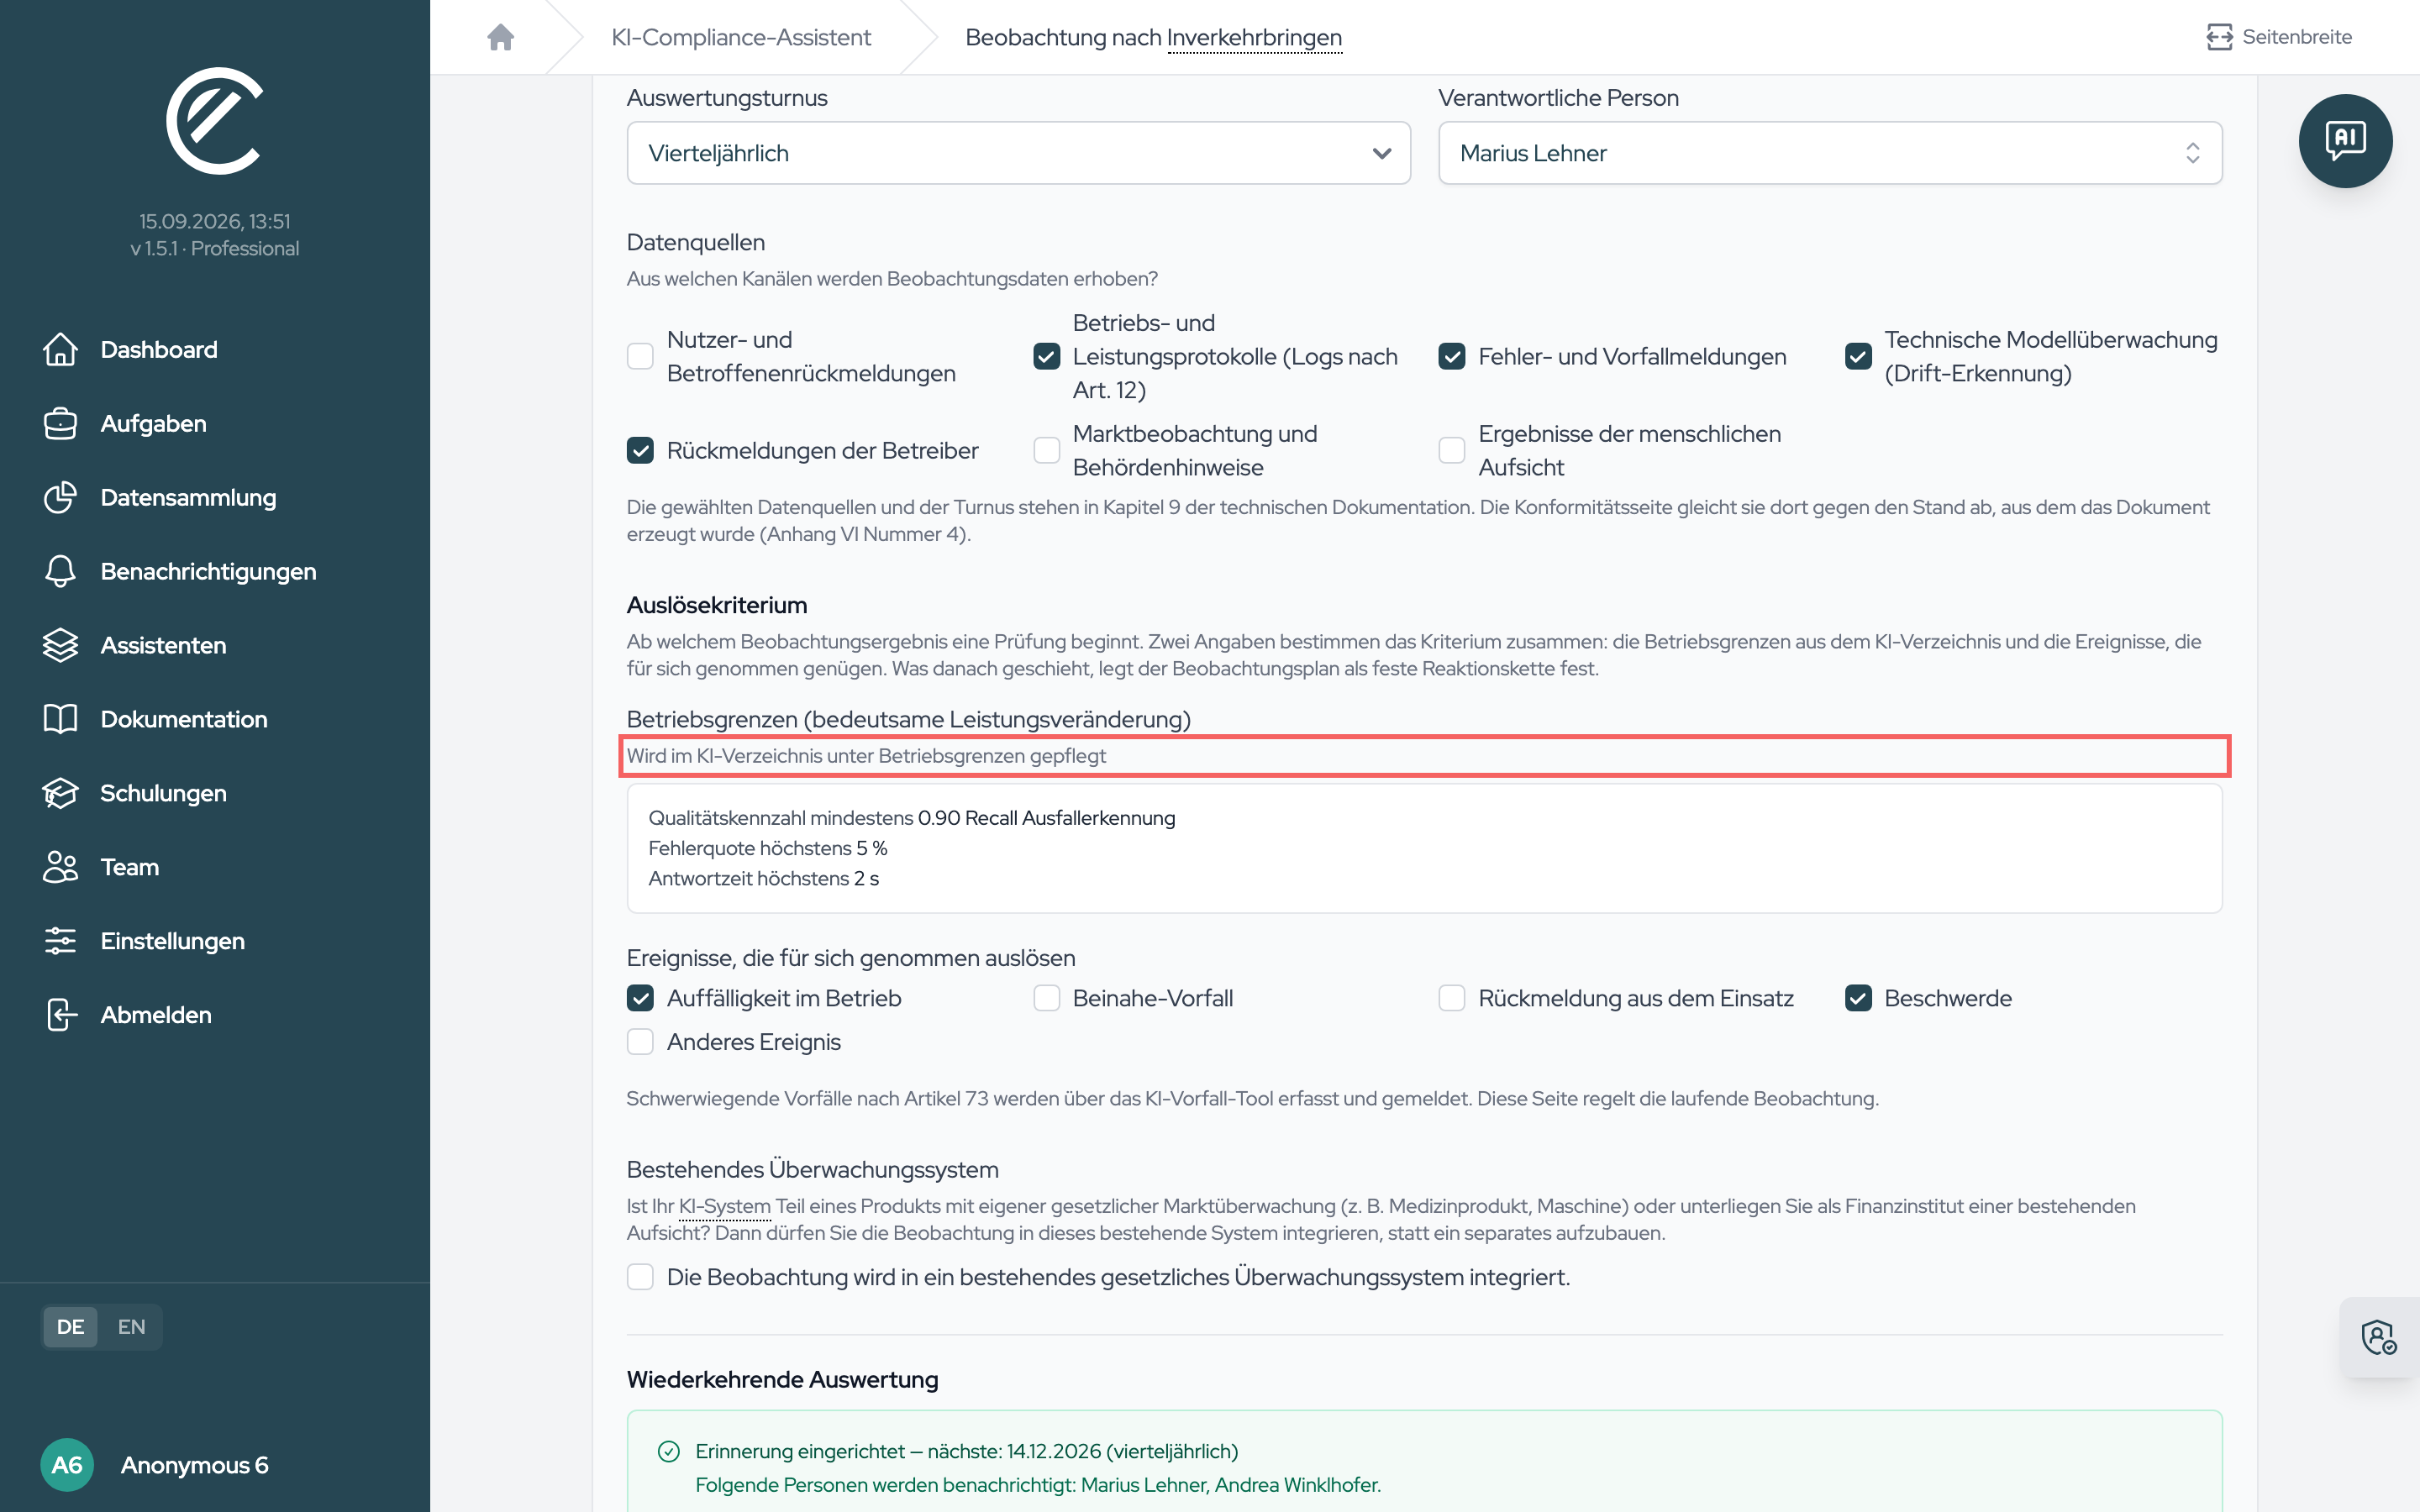The image size is (2420, 1512).
Task: Click the A6 user avatar
Action: (x=67, y=1465)
